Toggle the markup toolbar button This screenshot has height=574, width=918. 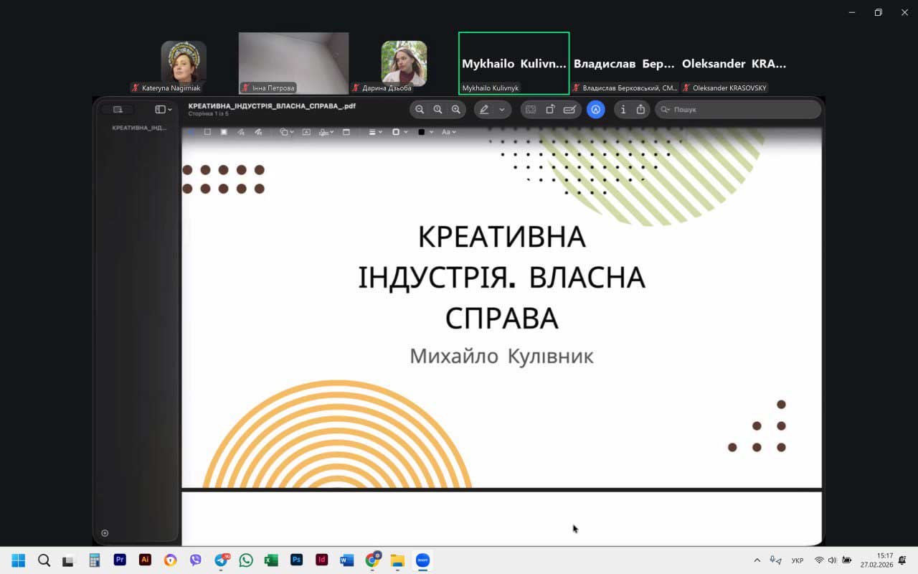click(595, 110)
